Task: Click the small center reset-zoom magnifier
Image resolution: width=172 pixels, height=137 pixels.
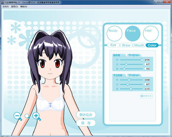Action: (27, 116)
